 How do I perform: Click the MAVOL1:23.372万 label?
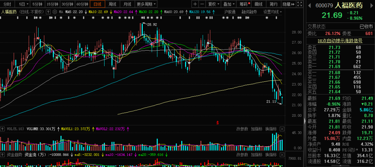click(x=76, y=129)
